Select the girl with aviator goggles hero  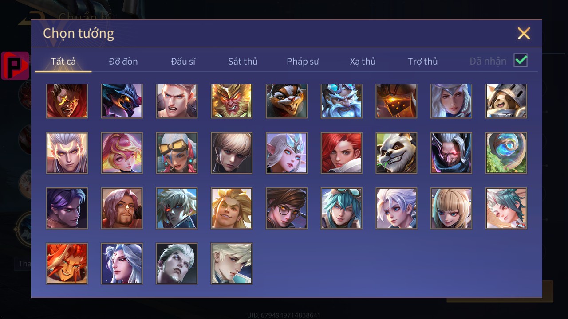click(177, 153)
